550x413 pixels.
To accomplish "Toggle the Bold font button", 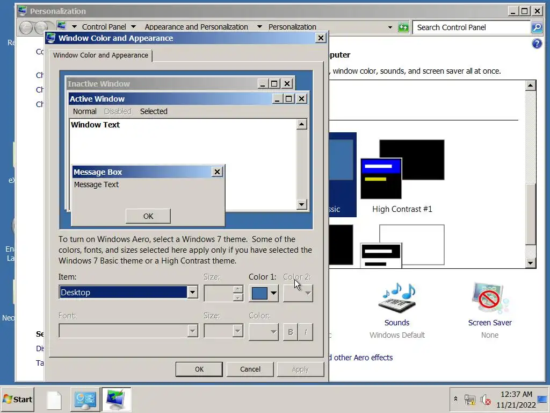I will tap(291, 332).
